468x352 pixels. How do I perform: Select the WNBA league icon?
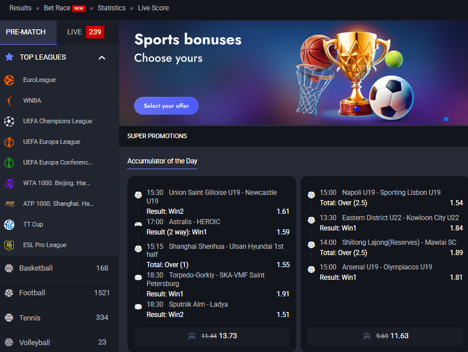[9, 101]
